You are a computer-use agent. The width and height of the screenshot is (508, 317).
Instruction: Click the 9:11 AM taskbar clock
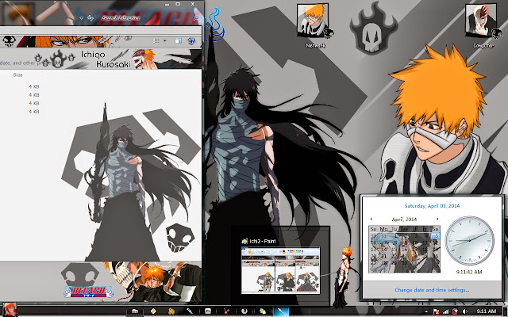coord(487,311)
